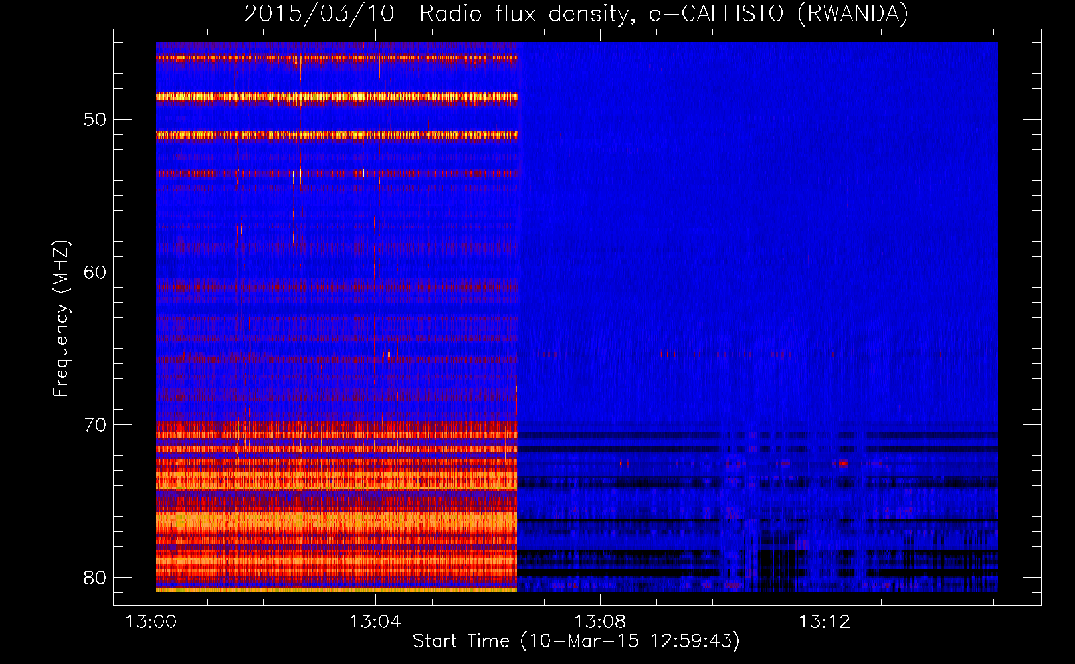Click the plot title "2015/03/10 Radio flux density, e-CALLISTO (RWANDA)"
This screenshot has height=664, width=1075.
(x=576, y=14)
